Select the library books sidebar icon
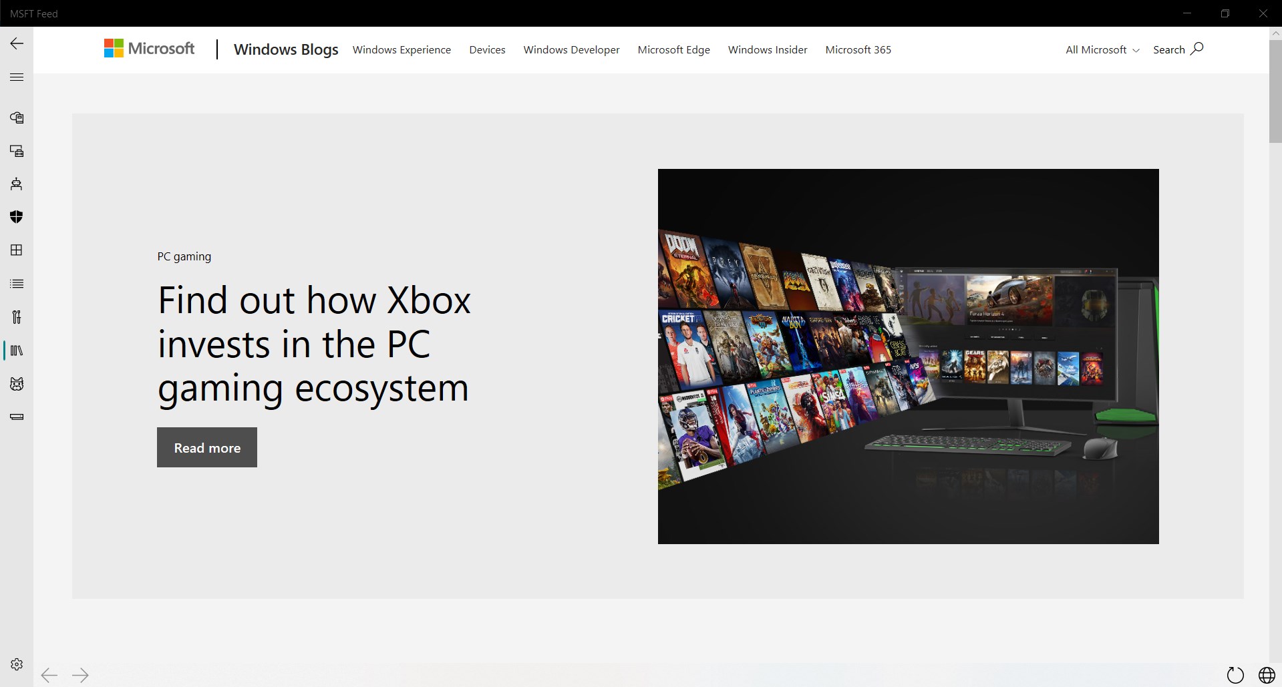The image size is (1282, 687). (17, 351)
